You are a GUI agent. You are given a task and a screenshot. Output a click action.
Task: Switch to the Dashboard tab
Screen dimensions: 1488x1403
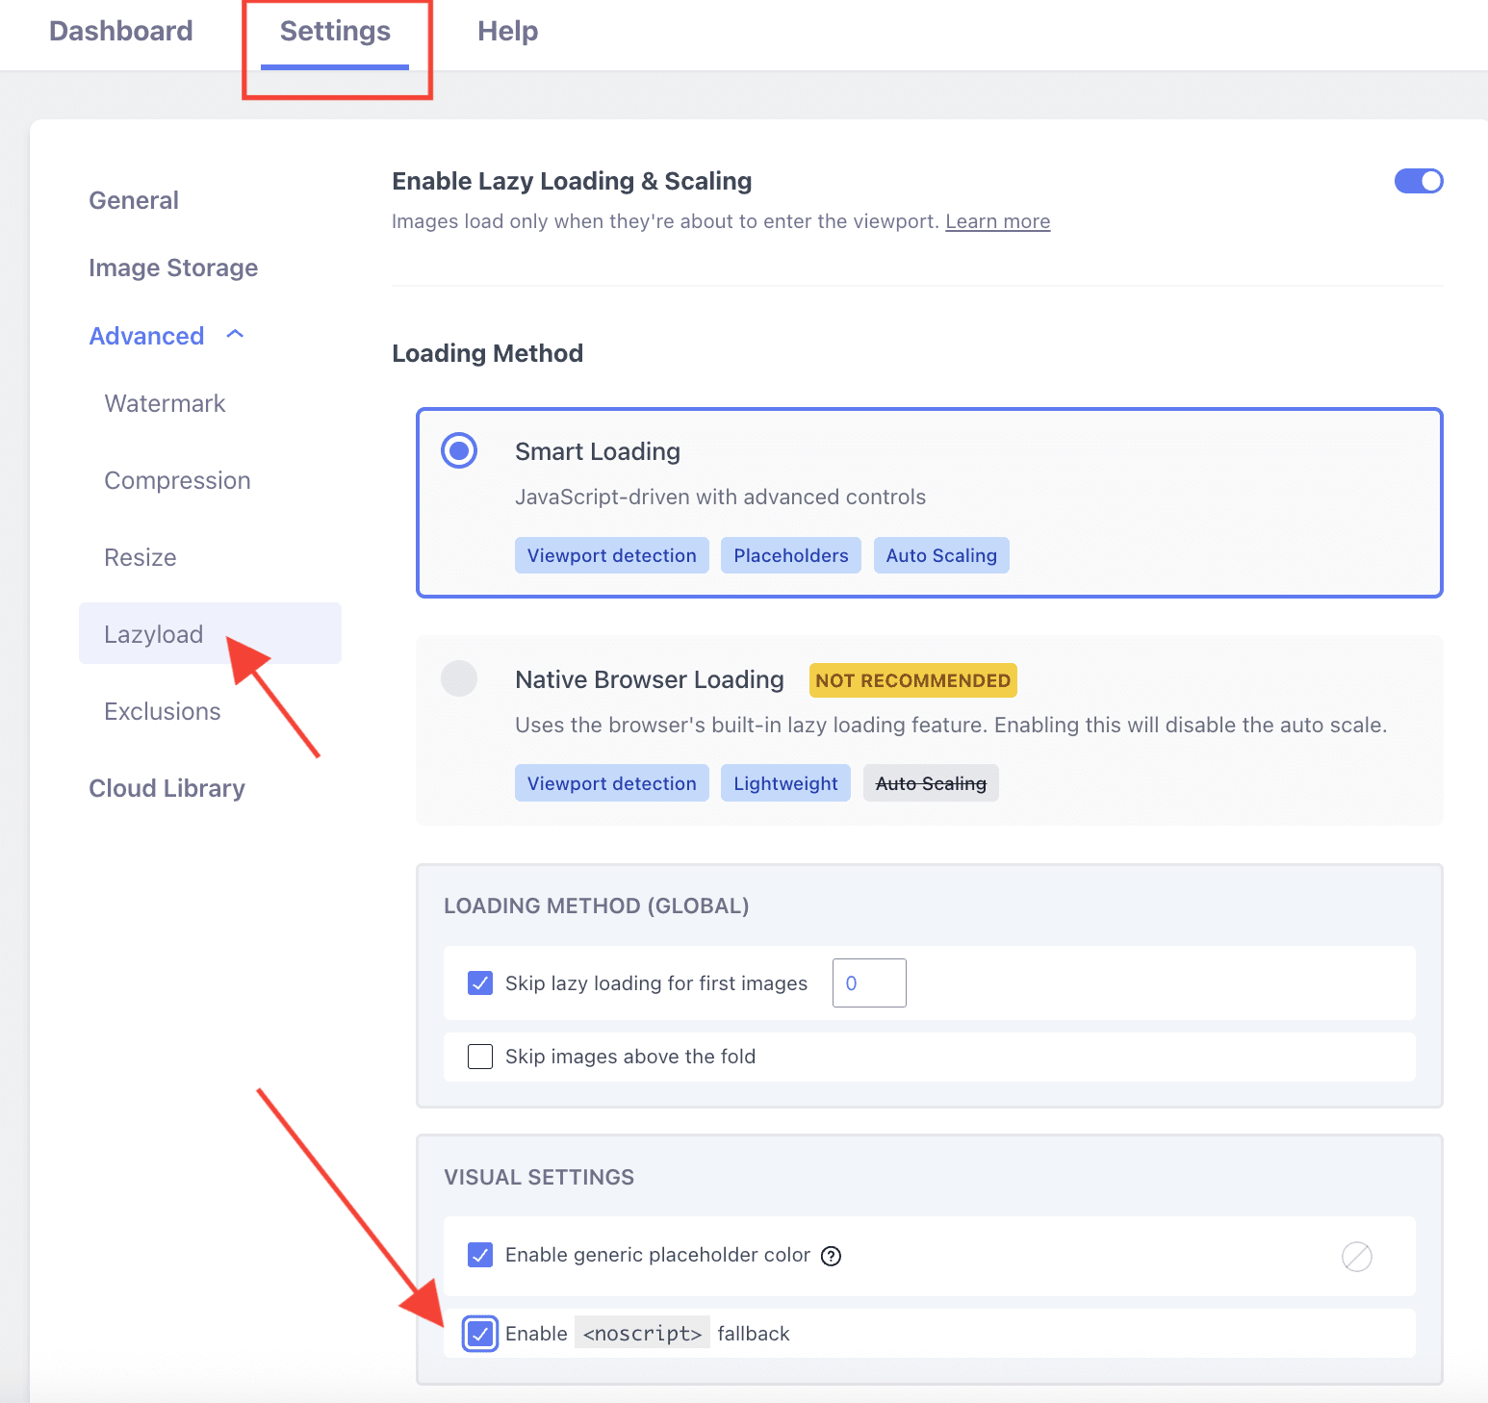pyautogui.click(x=121, y=32)
